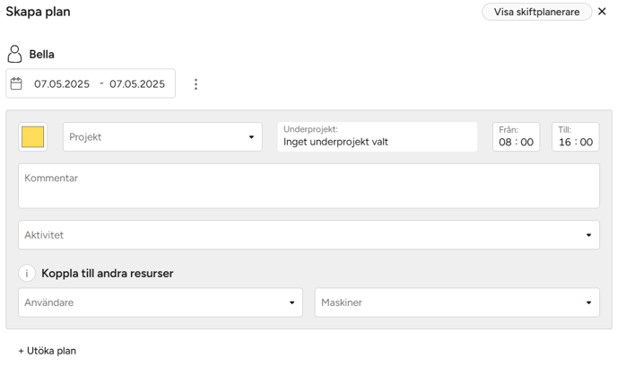Click the info icon beside Koppla till andra resurser
Screen dimensions: 617x367
pyautogui.click(x=27, y=273)
